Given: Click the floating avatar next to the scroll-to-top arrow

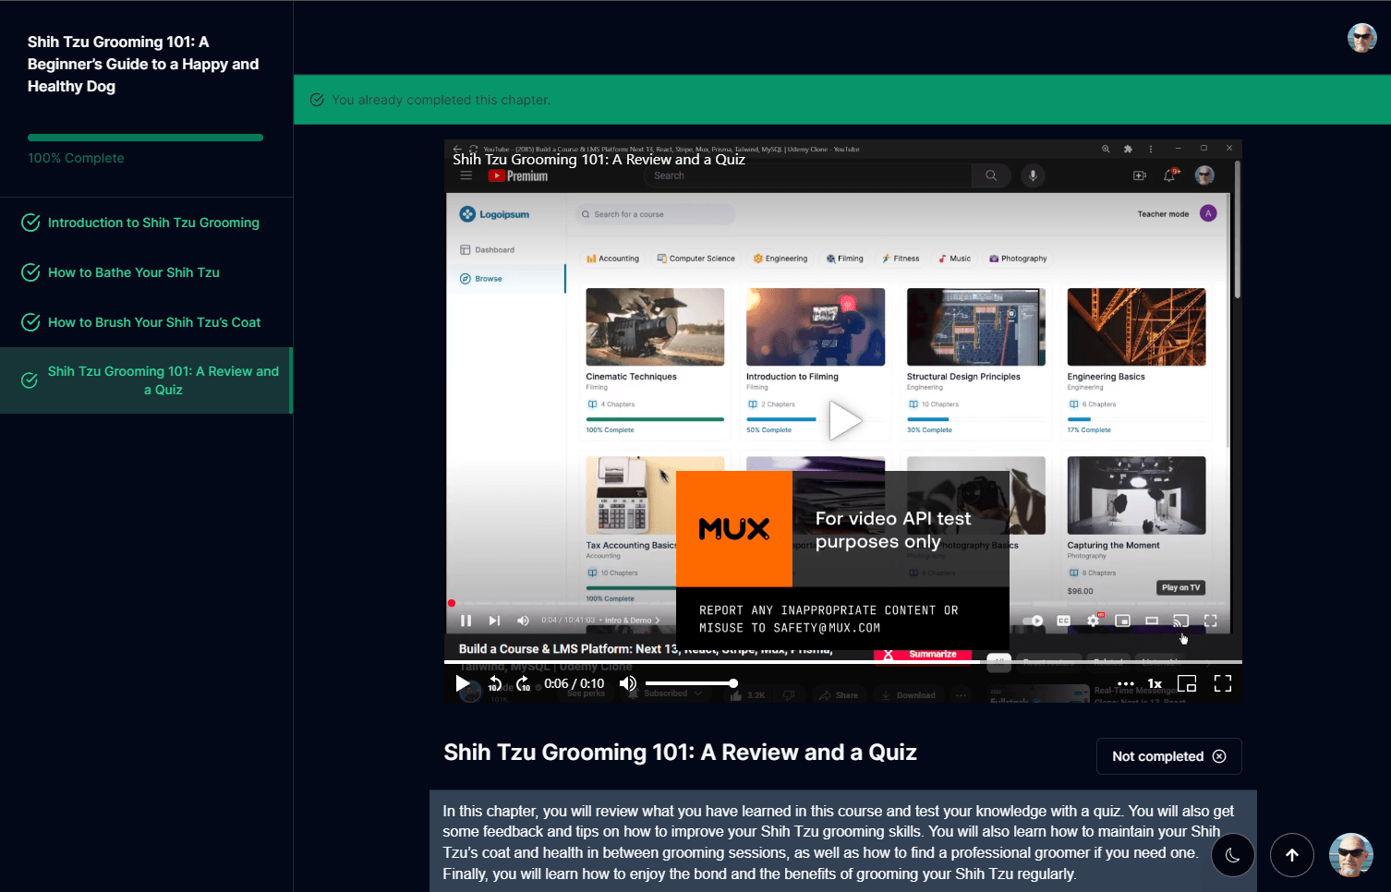Looking at the screenshot, I should click(1351, 855).
